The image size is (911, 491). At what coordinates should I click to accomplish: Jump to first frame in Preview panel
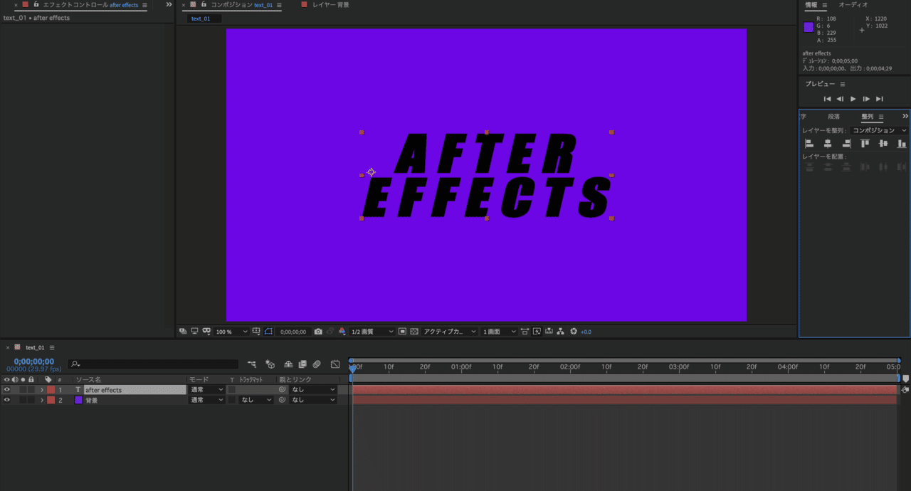[827, 99]
